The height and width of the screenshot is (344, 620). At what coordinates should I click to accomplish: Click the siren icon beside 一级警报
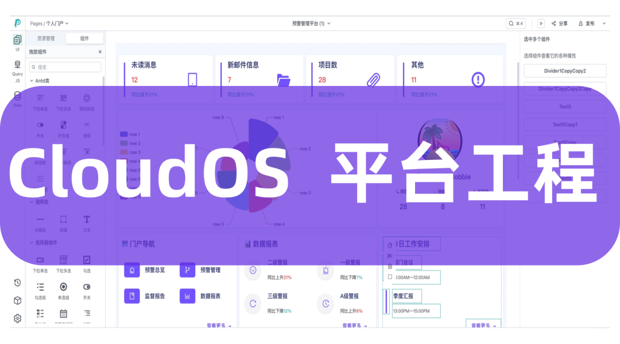point(326,271)
